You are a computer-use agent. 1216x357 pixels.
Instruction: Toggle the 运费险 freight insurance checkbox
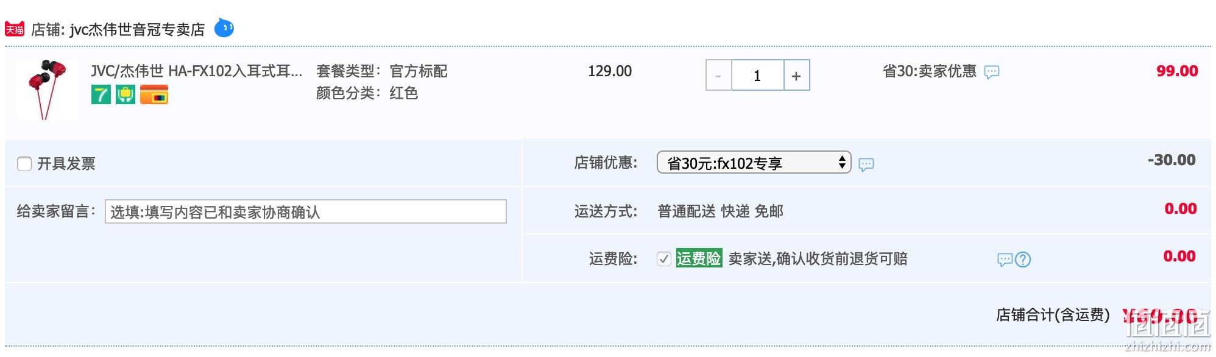(x=664, y=259)
